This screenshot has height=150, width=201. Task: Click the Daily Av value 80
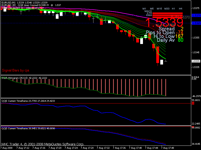click(180, 40)
